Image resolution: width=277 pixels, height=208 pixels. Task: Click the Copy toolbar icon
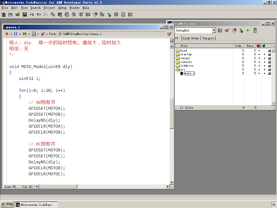click(53, 15)
